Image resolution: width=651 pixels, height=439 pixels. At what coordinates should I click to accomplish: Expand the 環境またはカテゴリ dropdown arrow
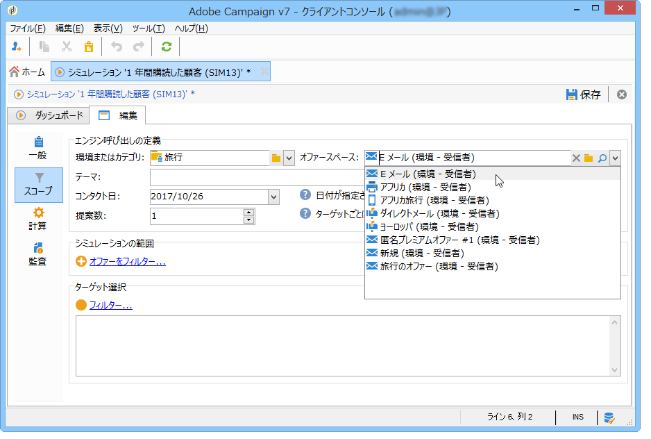tap(289, 158)
